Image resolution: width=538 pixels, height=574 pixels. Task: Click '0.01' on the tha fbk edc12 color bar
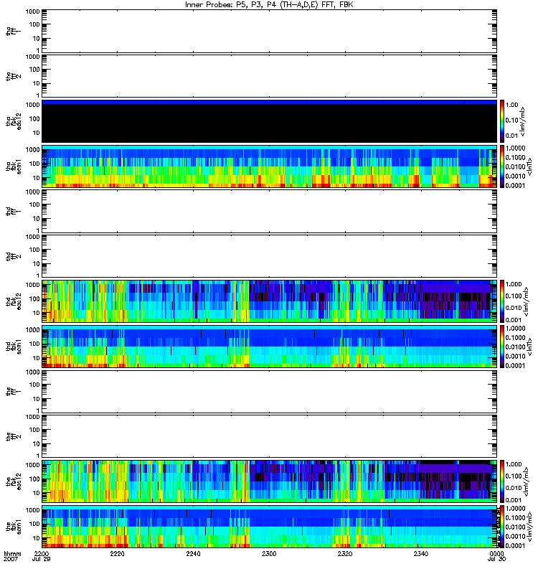(x=511, y=136)
